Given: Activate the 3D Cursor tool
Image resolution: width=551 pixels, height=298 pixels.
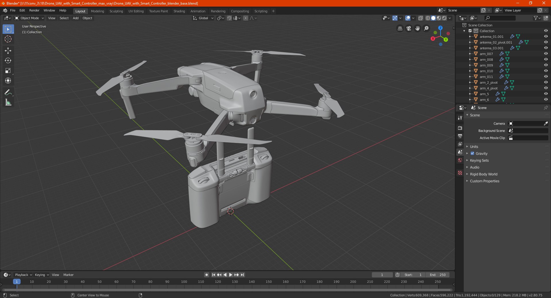Looking at the screenshot, I should tap(8, 39).
